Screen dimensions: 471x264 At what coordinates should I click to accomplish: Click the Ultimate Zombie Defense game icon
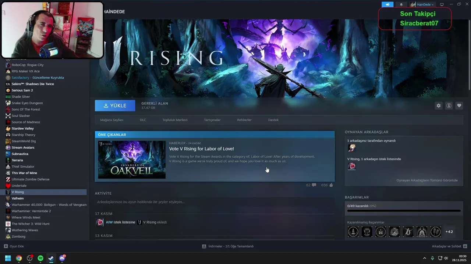8,179
